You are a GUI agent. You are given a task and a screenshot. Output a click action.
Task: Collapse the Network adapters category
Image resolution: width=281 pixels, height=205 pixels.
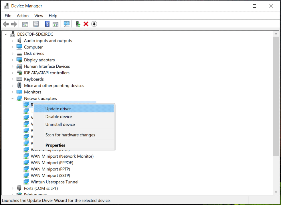point(13,99)
